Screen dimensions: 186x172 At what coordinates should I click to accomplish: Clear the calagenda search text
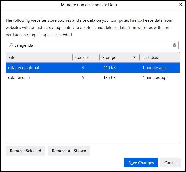coord(174,45)
